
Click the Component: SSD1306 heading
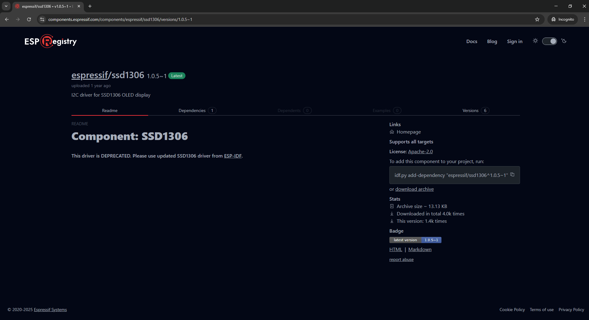click(130, 136)
